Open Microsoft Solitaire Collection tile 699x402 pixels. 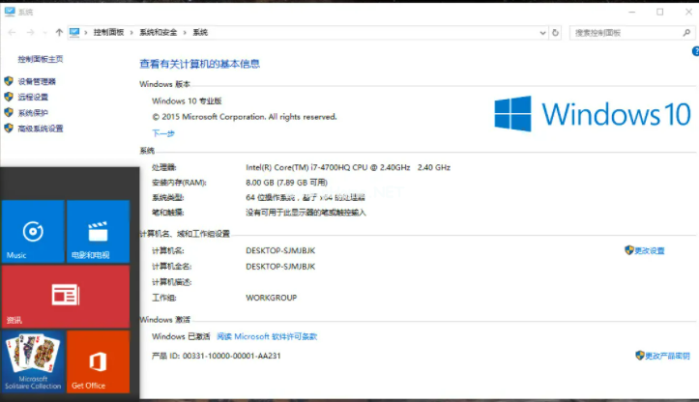[x=32, y=361]
